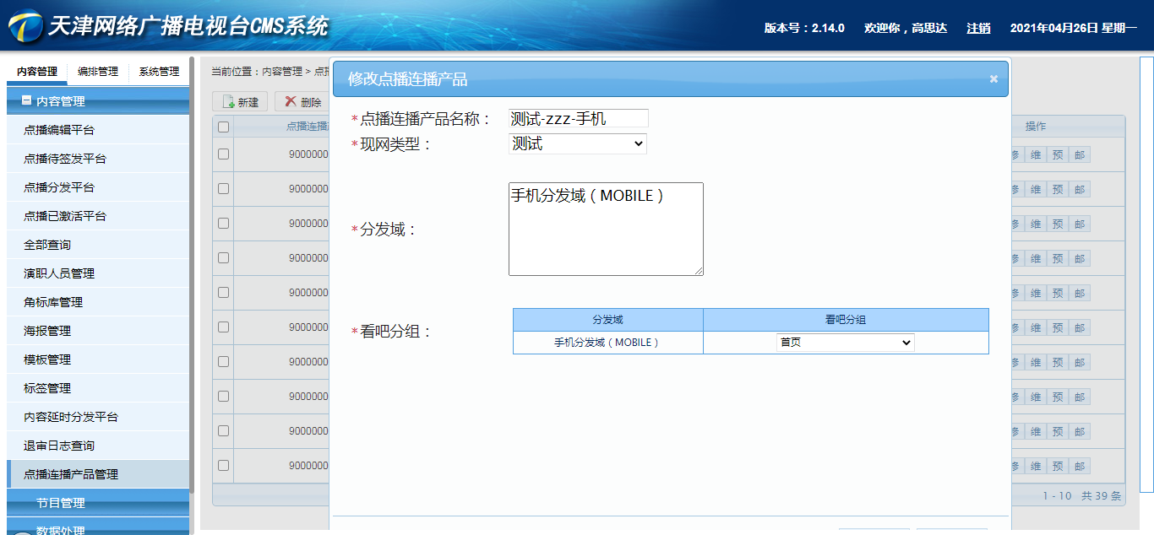Click the 邮 action icon in first row

pyautogui.click(x=1080, y=154)
